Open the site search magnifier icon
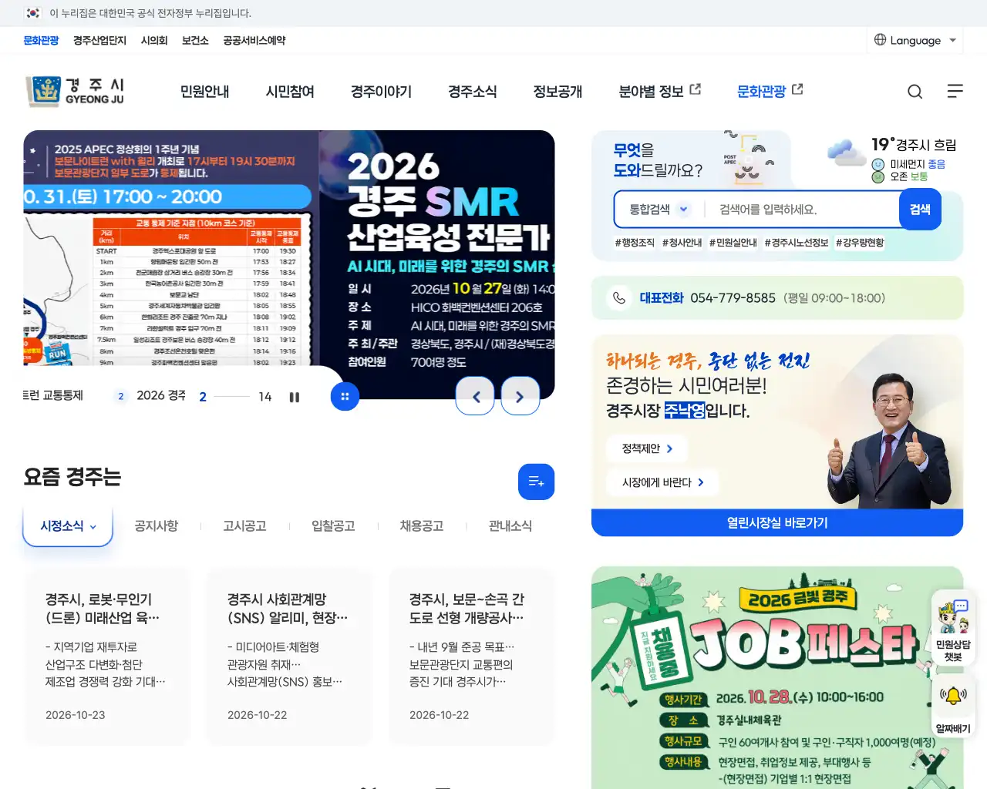 click(915, 92)
